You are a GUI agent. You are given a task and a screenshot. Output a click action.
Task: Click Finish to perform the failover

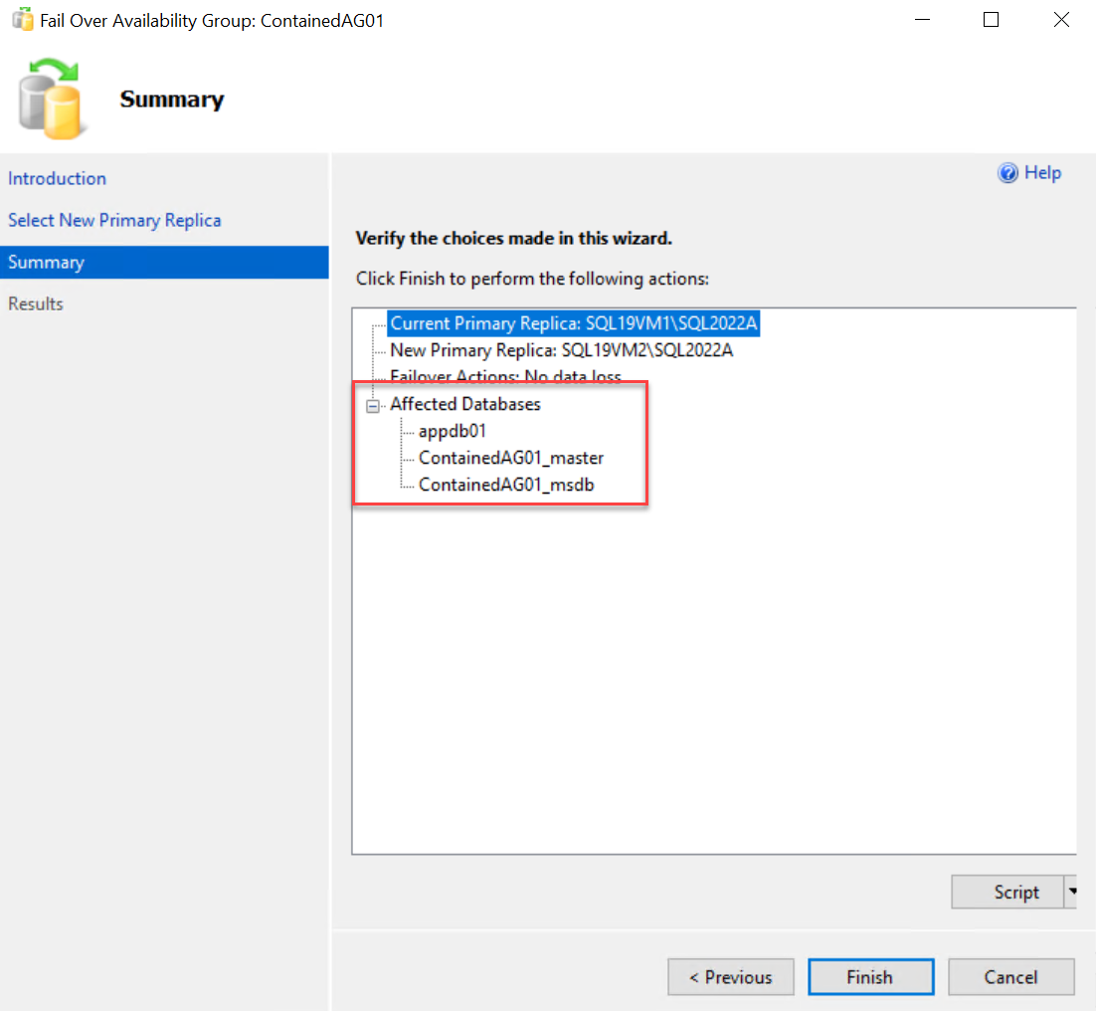pos(870,977)
